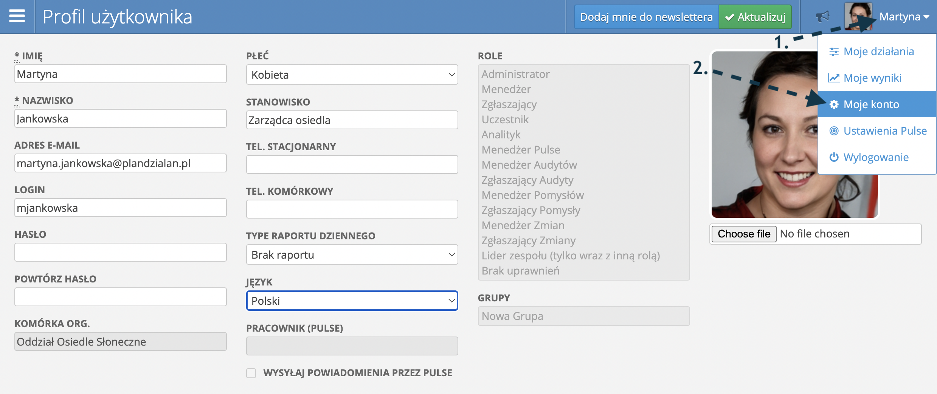The height and width of the screenshot is (394, 937).
Task: Click the Login field with mjankowska
Action: (121, 208)
